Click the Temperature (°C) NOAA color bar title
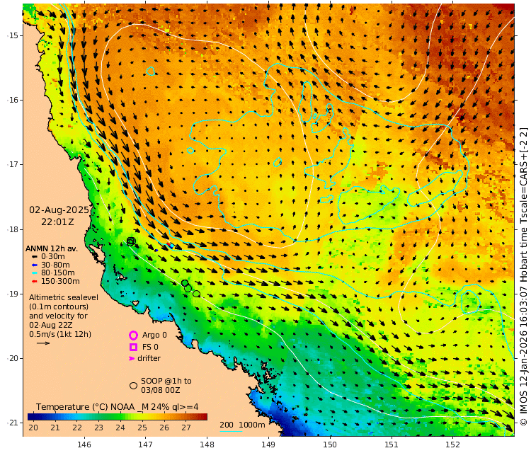531x453 pixels. 117,407
